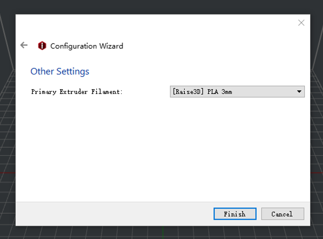The image size is (323, 239).
Task: Click the blue Other Settings heading
Action: click(60, 72)
